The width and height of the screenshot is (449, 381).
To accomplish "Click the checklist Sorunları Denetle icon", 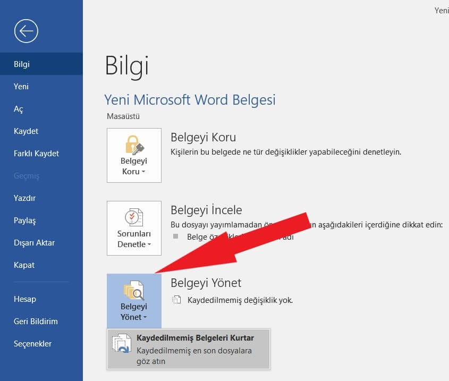I will [x=134, y=217].
